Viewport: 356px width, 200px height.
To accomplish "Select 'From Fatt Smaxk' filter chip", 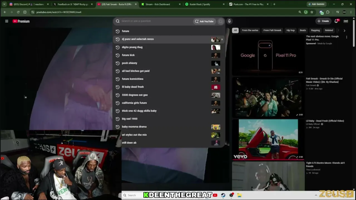I will click(x=272, y=30).
